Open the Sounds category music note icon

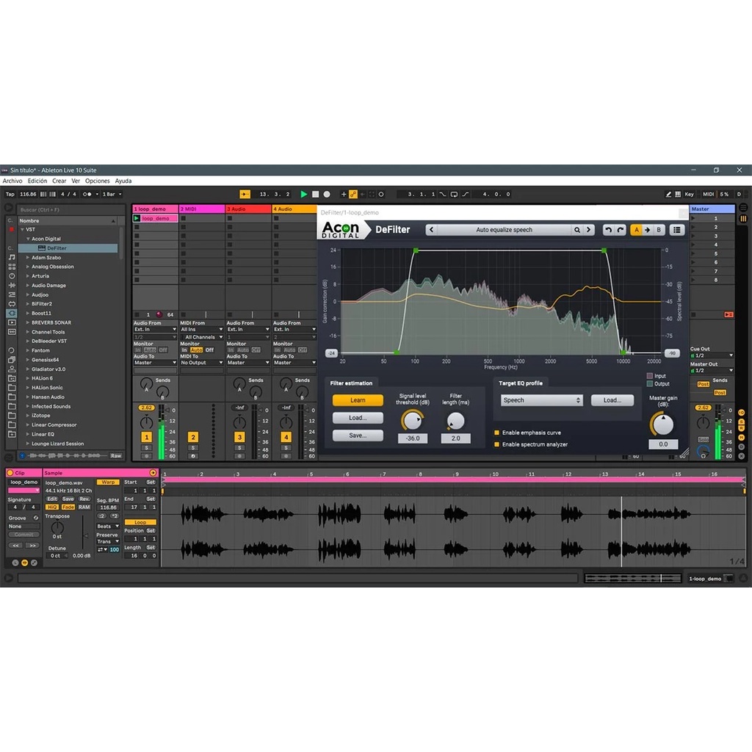(12, 258)
